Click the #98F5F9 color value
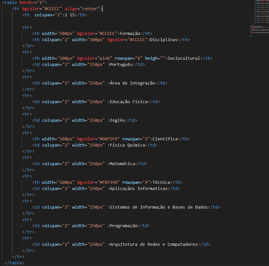Viewport: 269px width, 266px height. (108, 139)
